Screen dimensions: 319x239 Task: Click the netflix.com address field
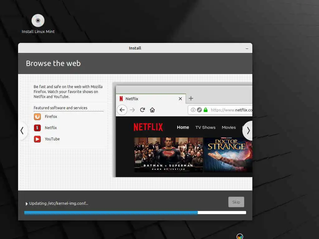(x=220, y=110)
